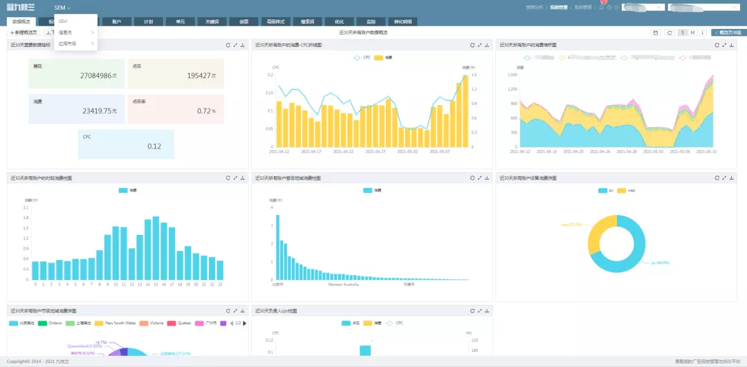
Task: Refresh the 时段消费柱图 panel
Action: 228,178
